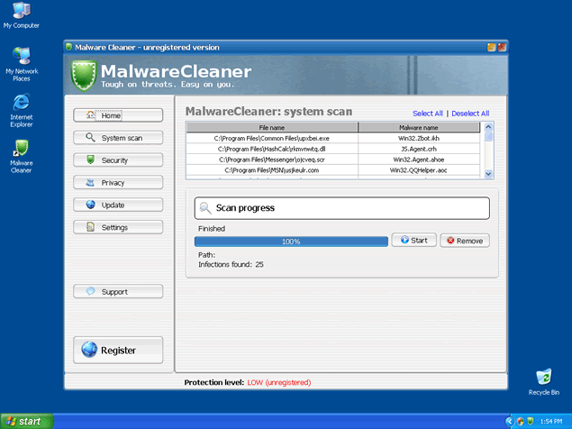Open the Home section in sidebar

point(118,115)
